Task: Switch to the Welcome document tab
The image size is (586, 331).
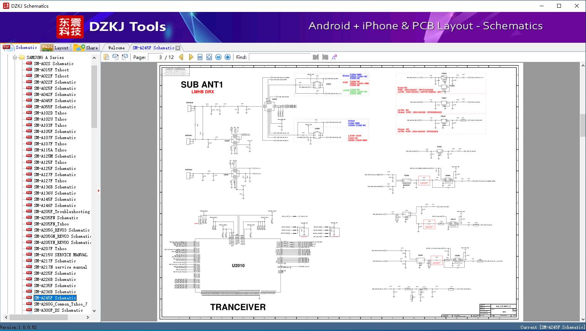Action: (x=116, y=48)
